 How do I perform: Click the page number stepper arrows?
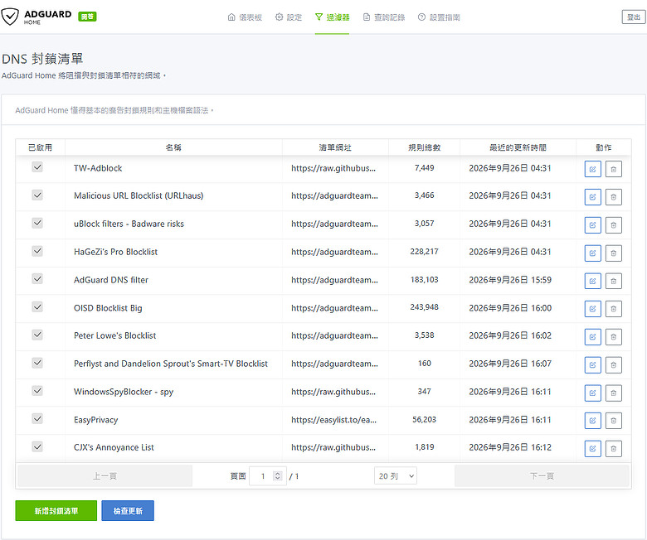(x=278, y=475)
